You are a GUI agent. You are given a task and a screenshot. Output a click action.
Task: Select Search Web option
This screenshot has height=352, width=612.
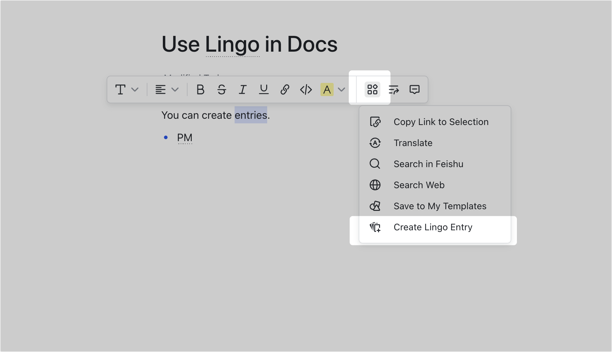coord(435,185)
